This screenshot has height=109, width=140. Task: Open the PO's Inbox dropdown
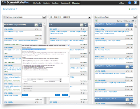tap(44, 17)
